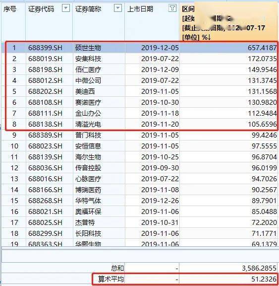Image resolution: width=279 pixels, height=286 pixels.
Task: Select value 131.3745
Action: point(262,80)
